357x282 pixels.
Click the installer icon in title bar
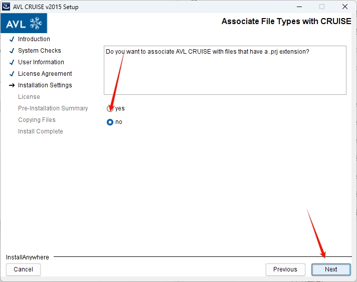point(7,7)
